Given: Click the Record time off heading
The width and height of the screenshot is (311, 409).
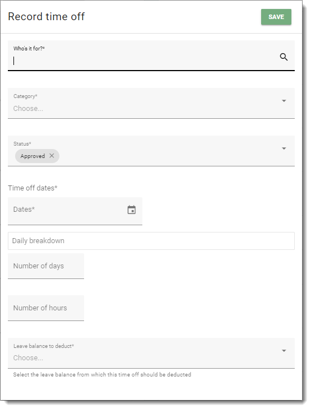Looking at the screenshot, I should (46, 16).
